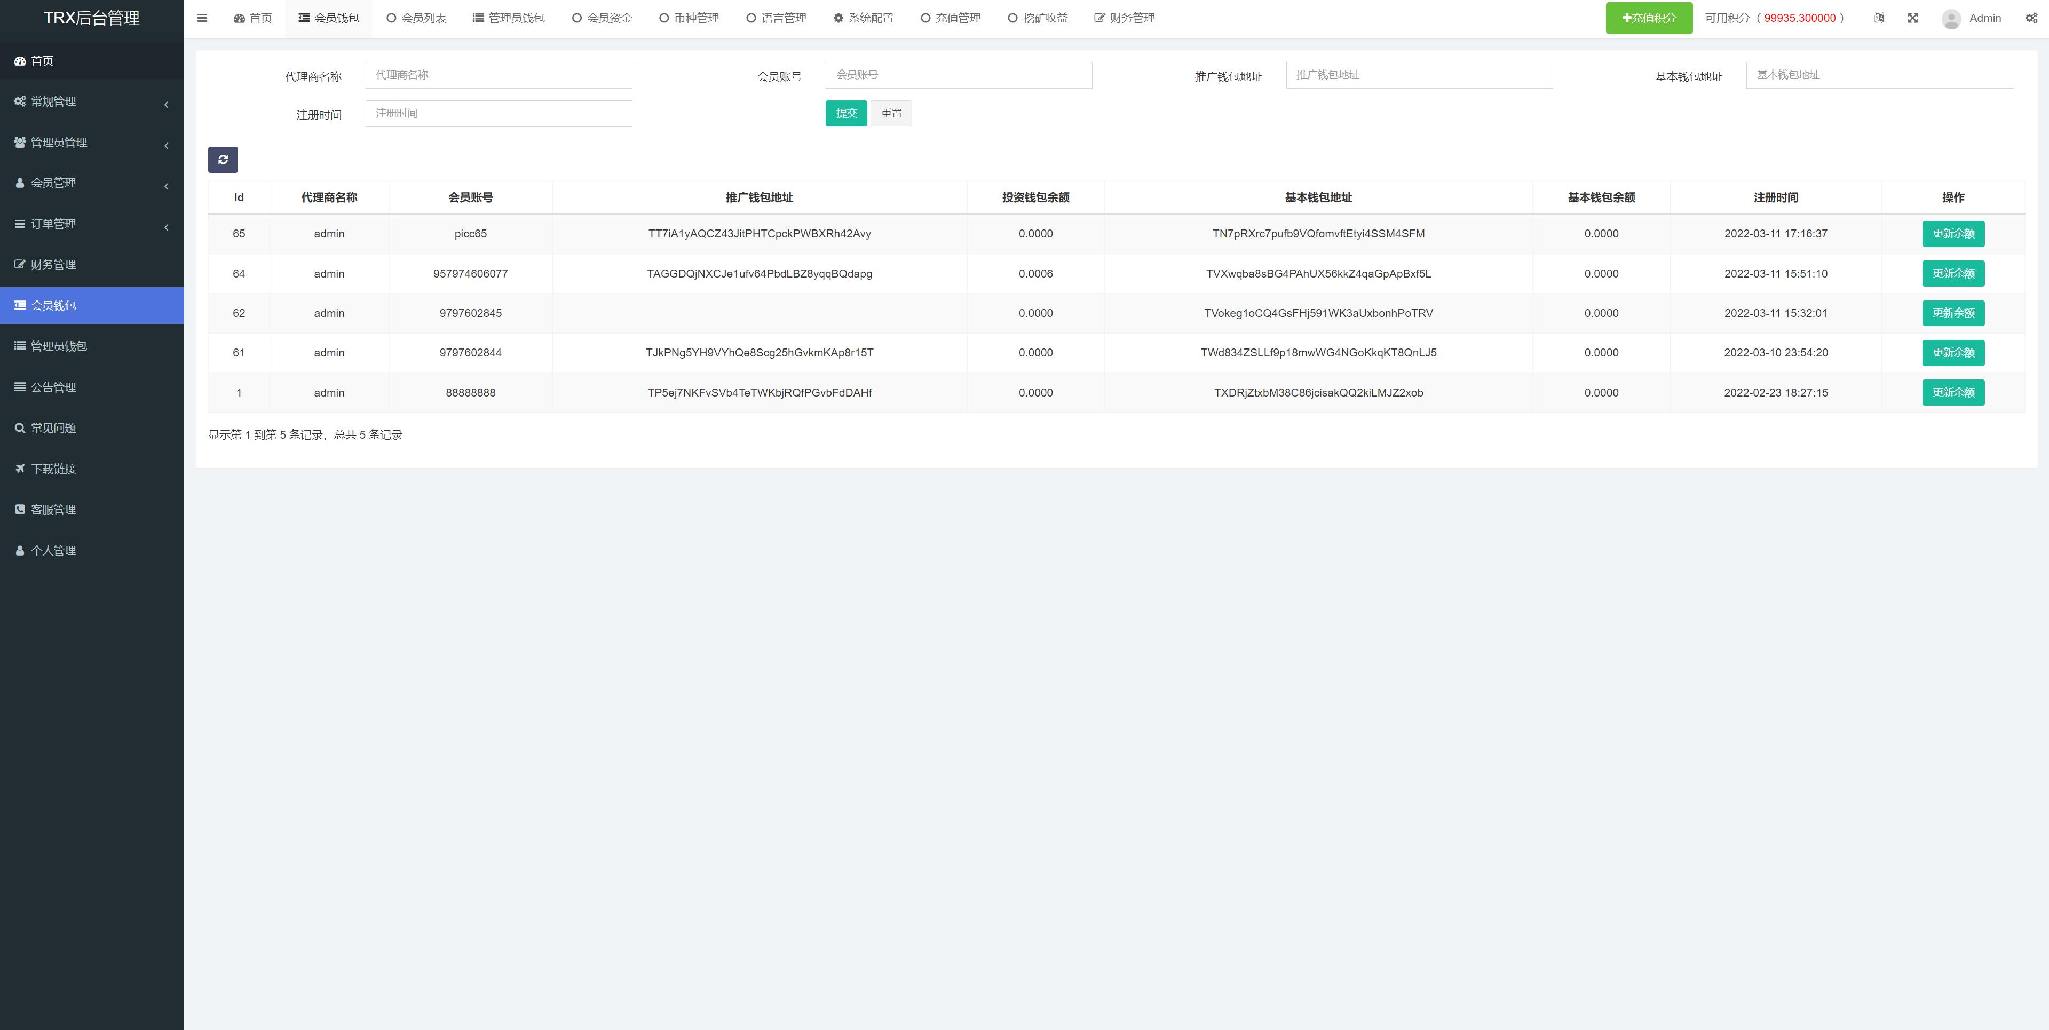This screenshot has height=1030, width=2049.
Task: Focus the 注册时间 date input field
Action: point(499,113)
